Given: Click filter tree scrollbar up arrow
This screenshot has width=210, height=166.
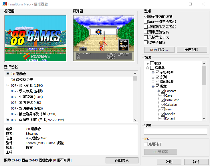Looking at the screenshot, I should 204,64.
